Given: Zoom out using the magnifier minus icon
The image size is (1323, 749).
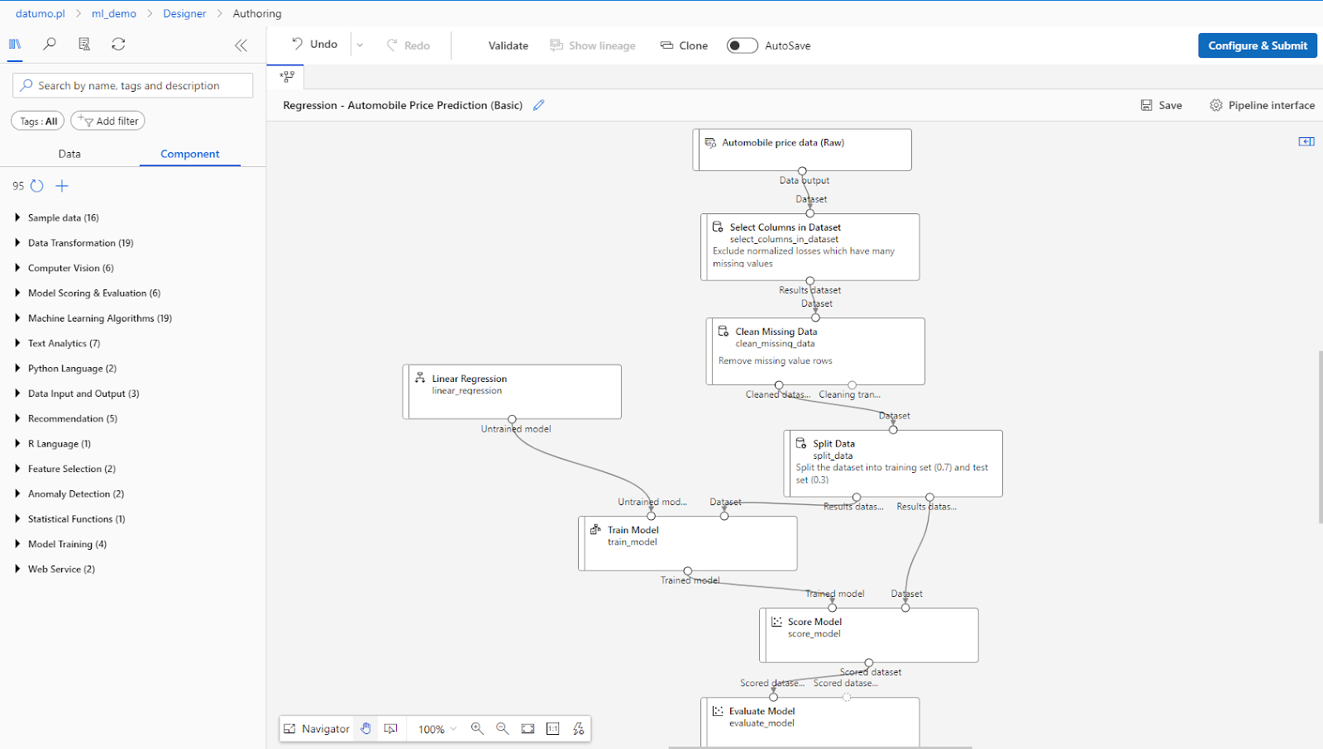Looking at the screenshot, I should (x=503, y=728).
